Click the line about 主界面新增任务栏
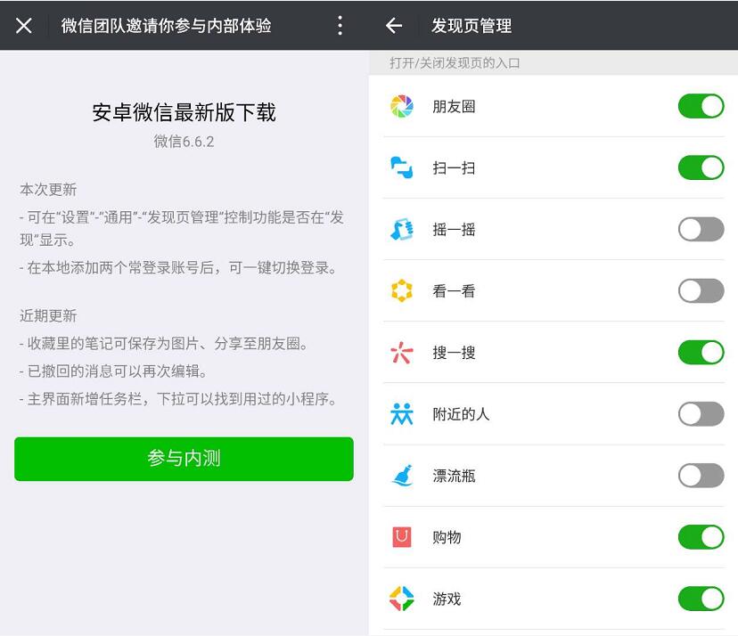This screenshot has height=636, width=738. (179, 399)
